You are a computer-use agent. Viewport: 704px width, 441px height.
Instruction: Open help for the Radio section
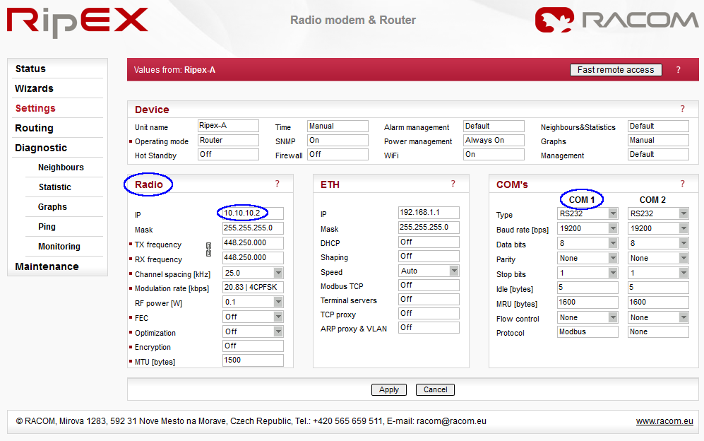277,184
